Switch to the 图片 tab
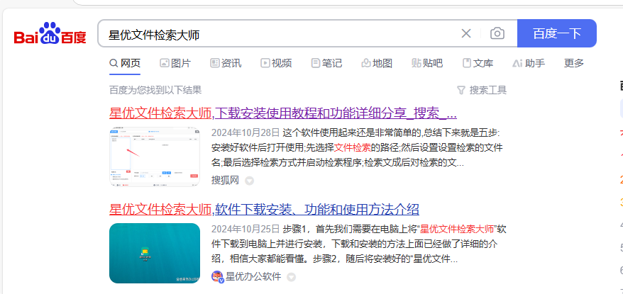 [175, 63]
